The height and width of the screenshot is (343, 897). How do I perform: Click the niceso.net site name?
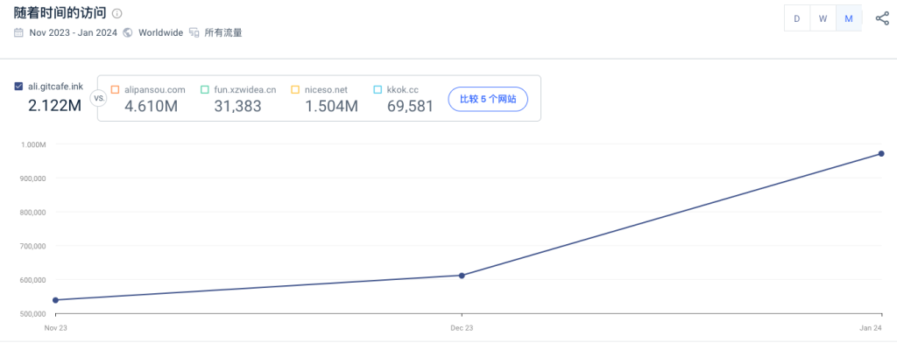tap(326, 90)
